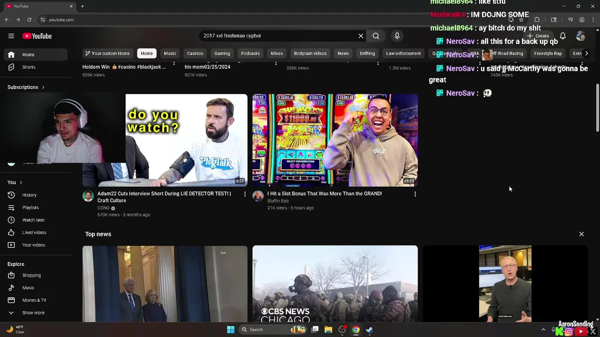Open the CONO channel link
This screenshot has width=600, height=337.
[x=103, y=208]
